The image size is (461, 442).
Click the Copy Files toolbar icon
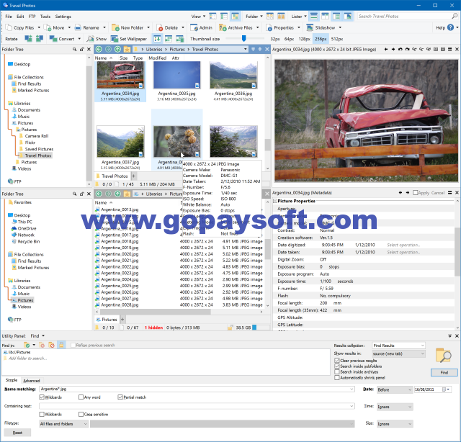9,27
